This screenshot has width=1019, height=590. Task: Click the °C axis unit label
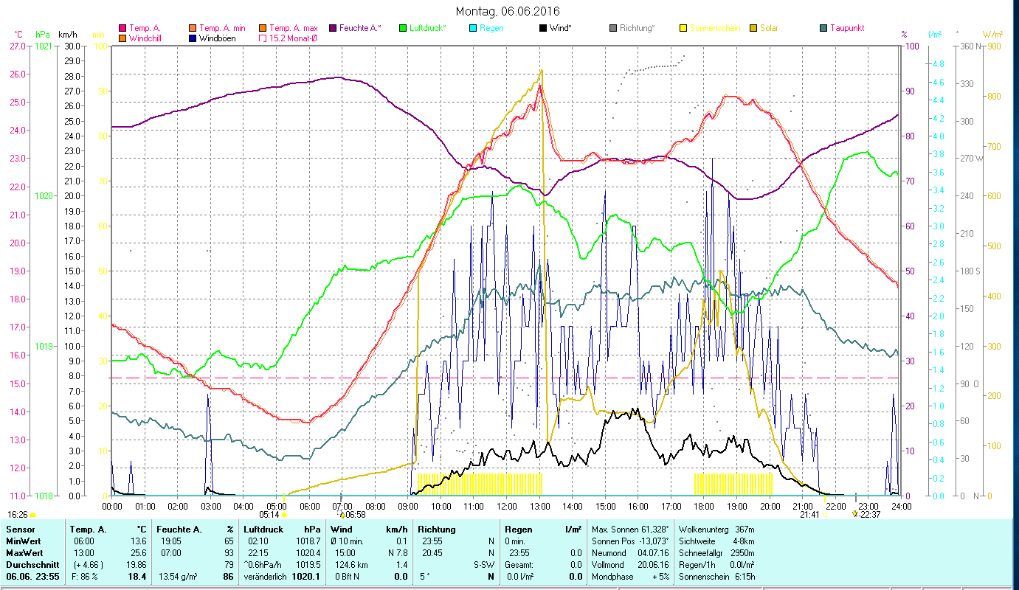coord(18,34)
